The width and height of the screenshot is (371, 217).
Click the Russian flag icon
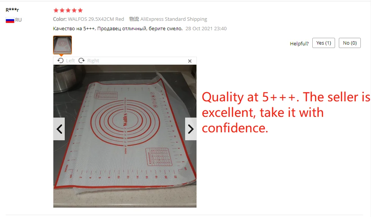tap(10, 20)
